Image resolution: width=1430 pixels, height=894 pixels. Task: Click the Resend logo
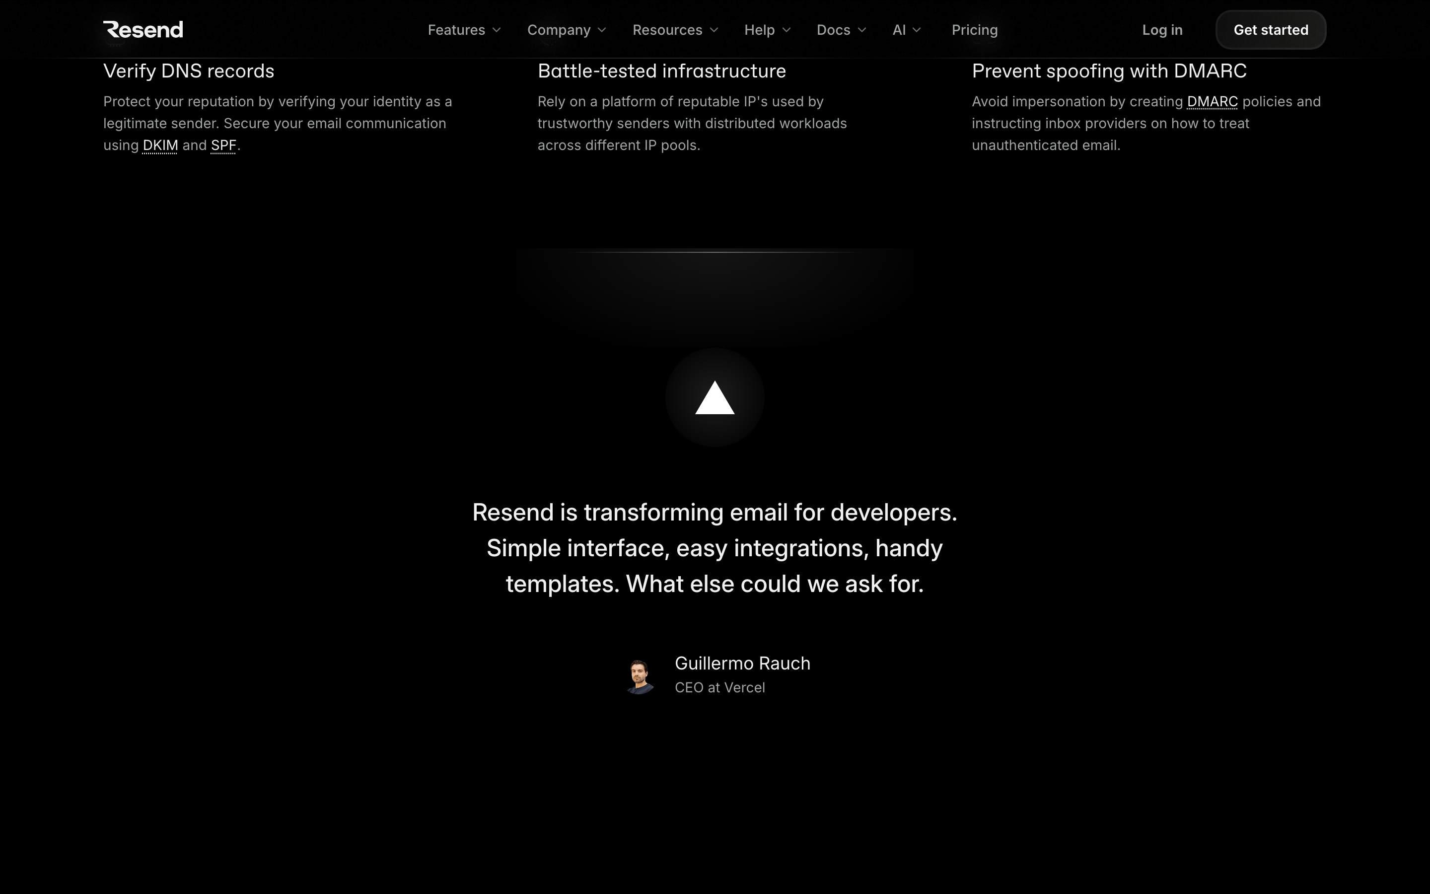143,30
